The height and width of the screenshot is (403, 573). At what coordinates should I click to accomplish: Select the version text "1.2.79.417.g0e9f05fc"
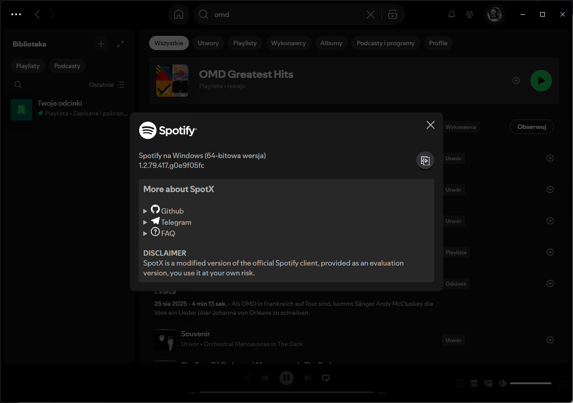171,165
